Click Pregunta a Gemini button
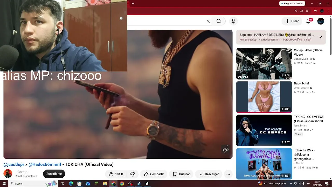 [x=292, y=3]
